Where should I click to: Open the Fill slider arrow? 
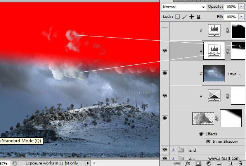click(241, 17)
